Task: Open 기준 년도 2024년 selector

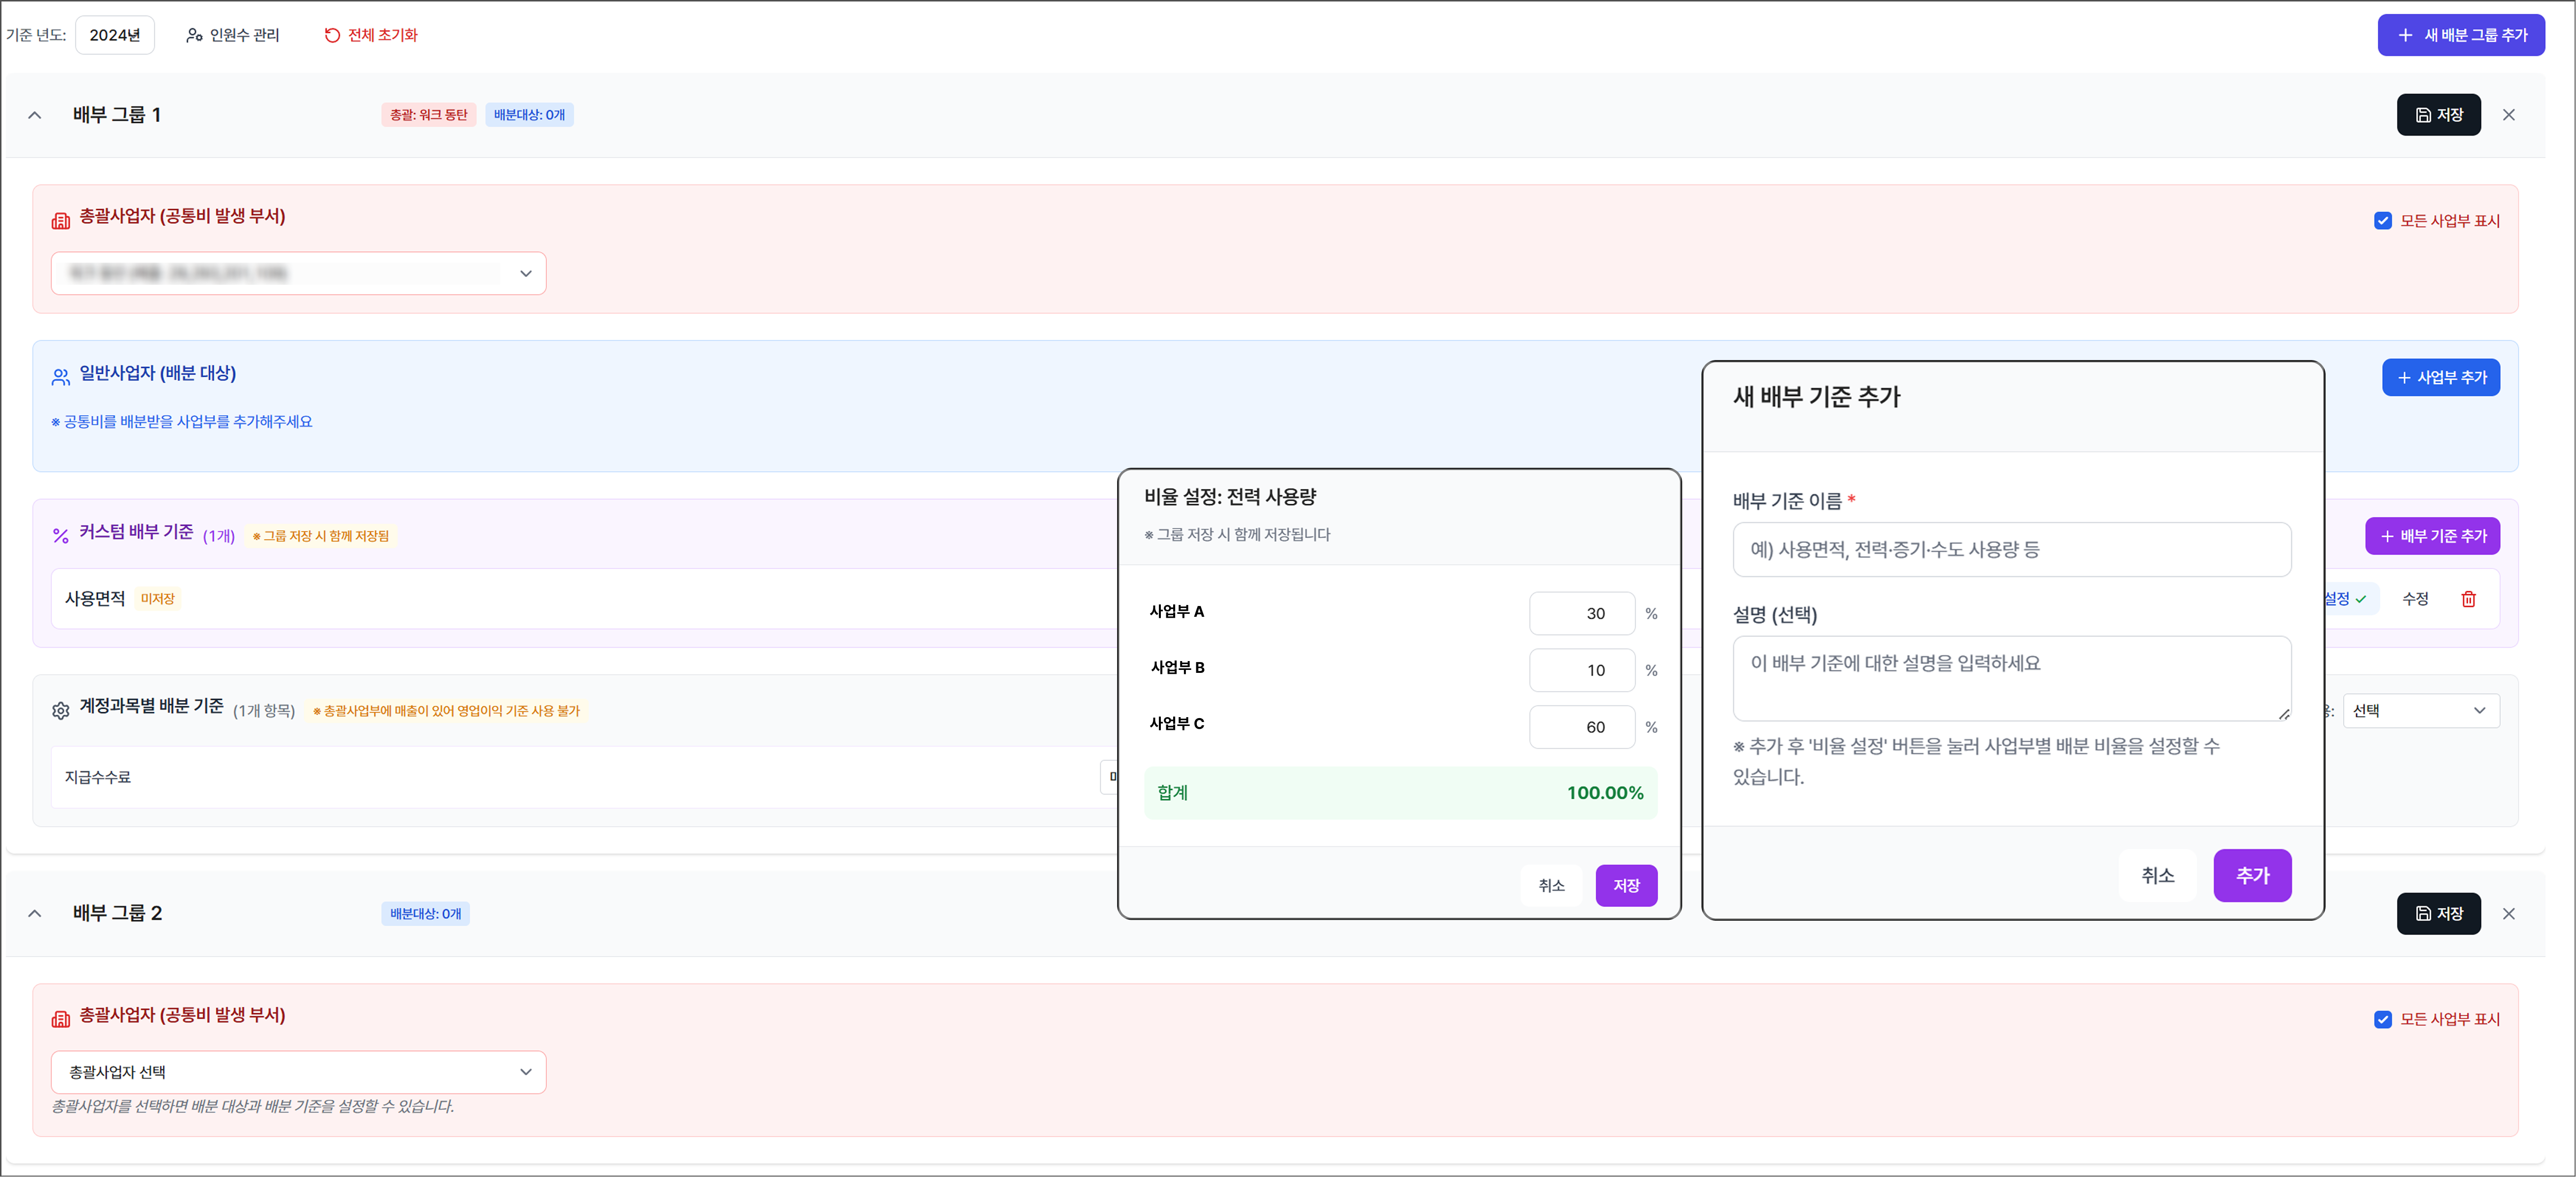Action: pos(115,35)
